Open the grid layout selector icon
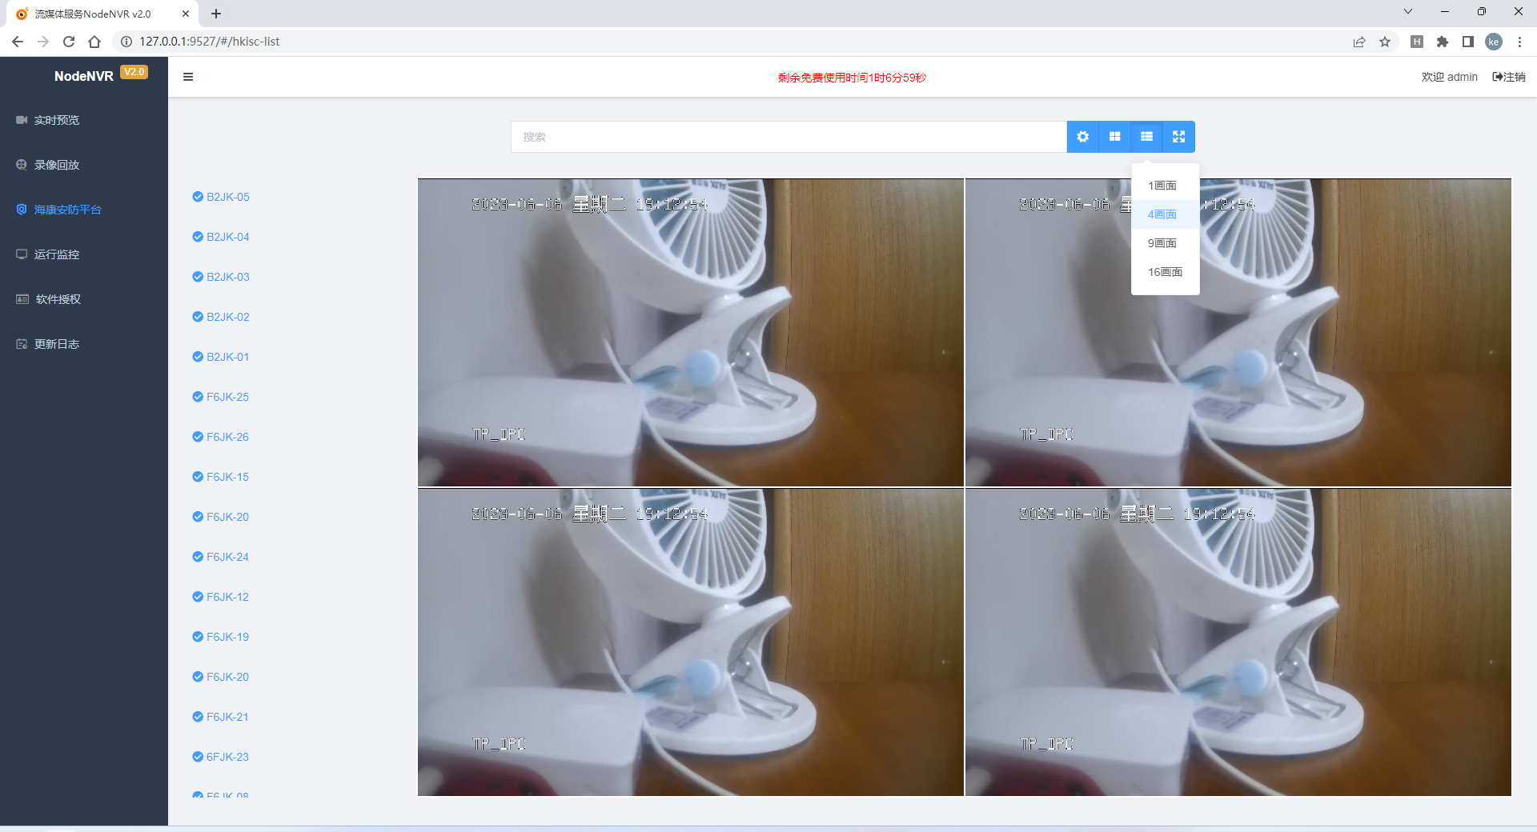The image size is (1537, 832). pyautogui.click(x=1114, y=137)
